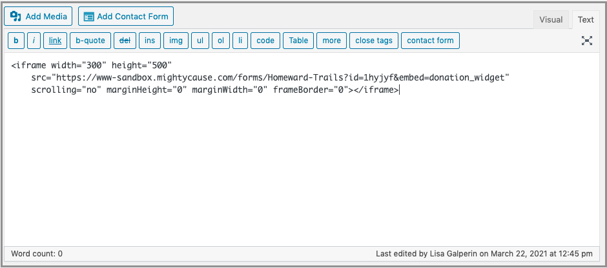Click the iframe width and height line
Screen dimensions: 607x268
[91, 65]
